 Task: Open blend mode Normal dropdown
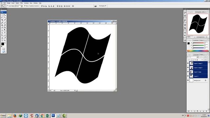pos(193,57)
